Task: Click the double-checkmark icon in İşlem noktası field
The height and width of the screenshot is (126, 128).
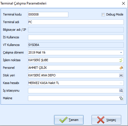Action: [x=121, y=60]
